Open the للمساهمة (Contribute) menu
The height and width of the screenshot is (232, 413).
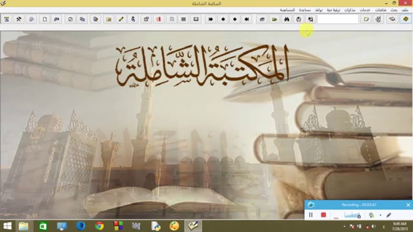[x=288, y=10]
